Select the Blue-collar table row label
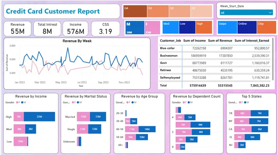 [167, 48]
